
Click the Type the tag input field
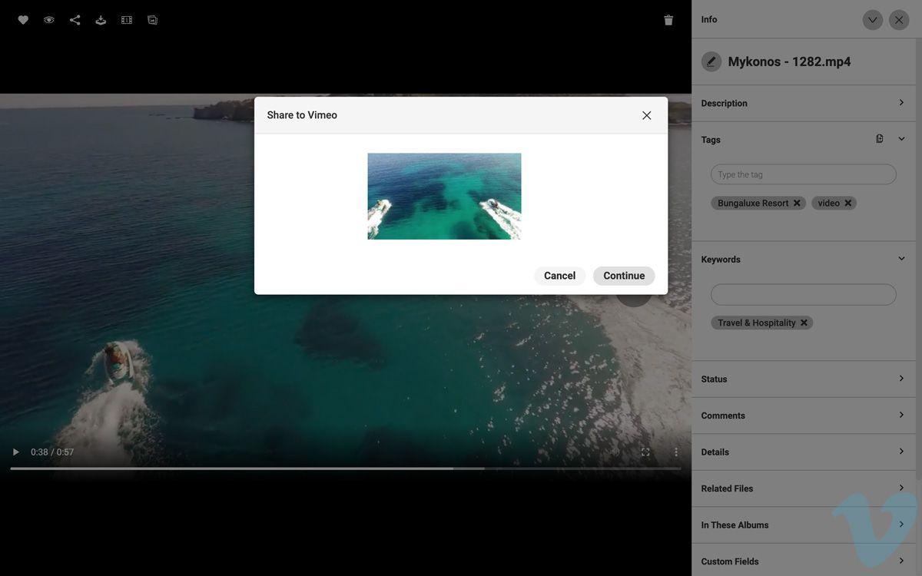804,174
